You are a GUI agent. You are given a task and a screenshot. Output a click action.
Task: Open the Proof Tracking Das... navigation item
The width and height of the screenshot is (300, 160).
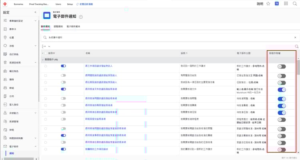click(x=39, y=4)
